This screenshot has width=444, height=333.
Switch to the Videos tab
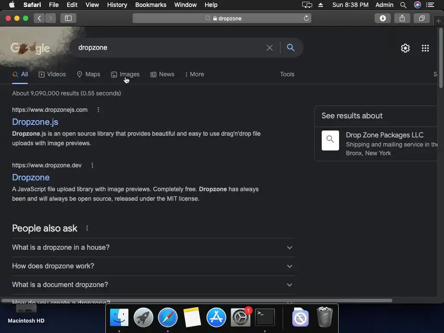pos(52,75)
